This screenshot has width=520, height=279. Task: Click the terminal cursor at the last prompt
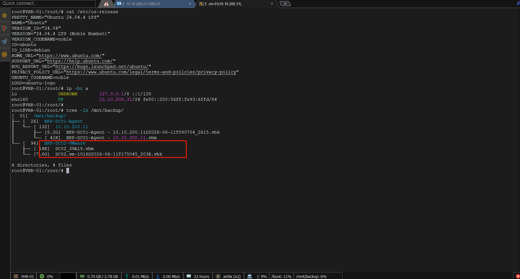[x=68, y=171]
